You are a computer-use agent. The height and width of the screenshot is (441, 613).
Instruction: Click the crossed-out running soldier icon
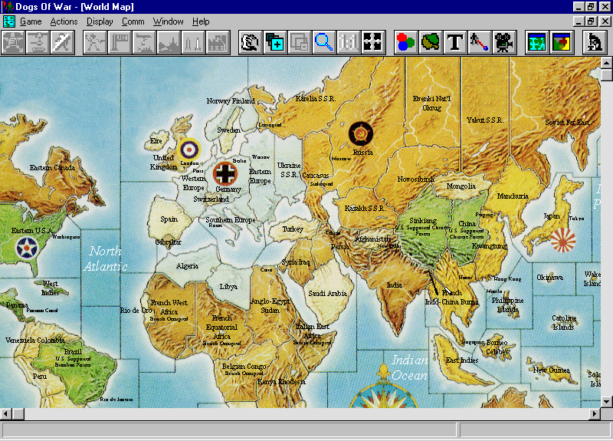pos(62,42)
